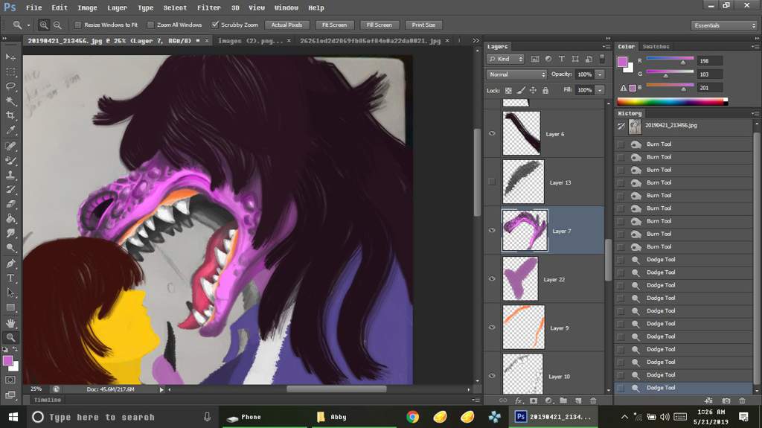Click the layer fx styles icon
The image size is (762, 428).
519,400
